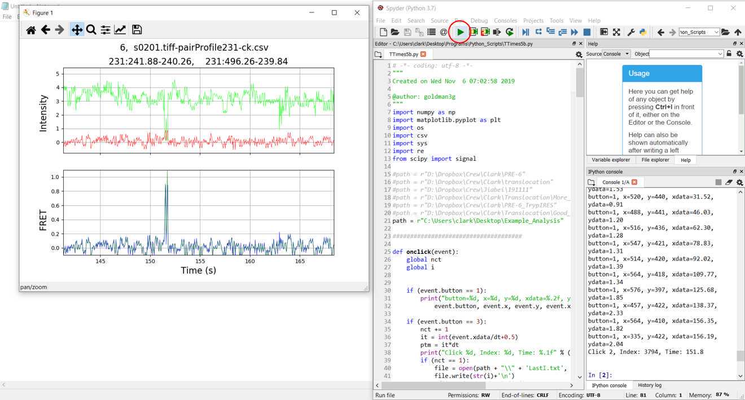Switch to the Variable explorer tab
The image size is (745, 400).
pos(611,160)
